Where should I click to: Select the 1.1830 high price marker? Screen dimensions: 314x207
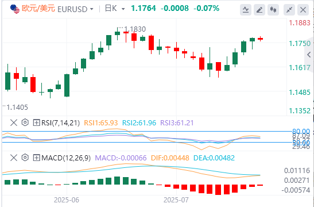(135, 29)
